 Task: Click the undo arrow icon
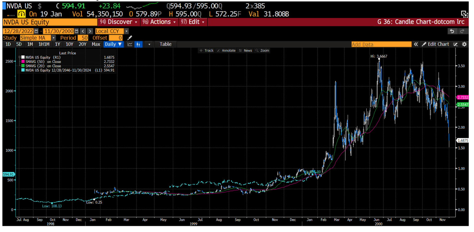[452, 31]
